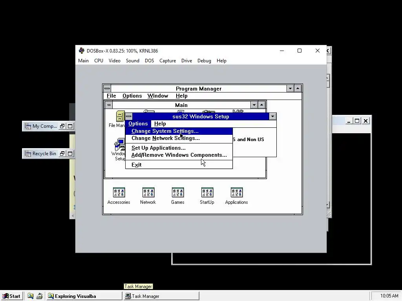The width and height of the screenshot is (402, 301).
Task: Click the My Comp... window icon
Action: (28, 126)
